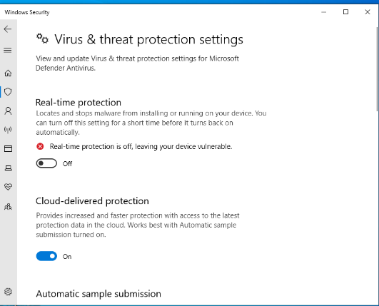Viewport: 379px width, 306px height.
Task: Click the vertical scrollbar thumb
Action: (x=378, y=69)
